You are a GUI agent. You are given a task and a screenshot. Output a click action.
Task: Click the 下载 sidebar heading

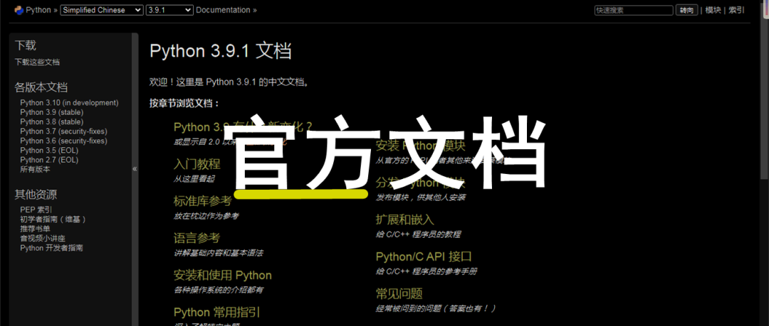25,45
